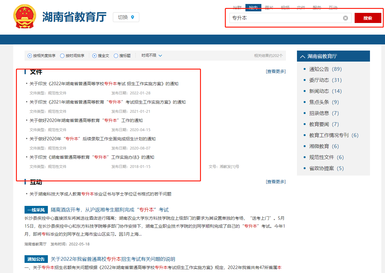Click the collapse arrow beside 湖南省教育厅 header

(x=302, y=56)
